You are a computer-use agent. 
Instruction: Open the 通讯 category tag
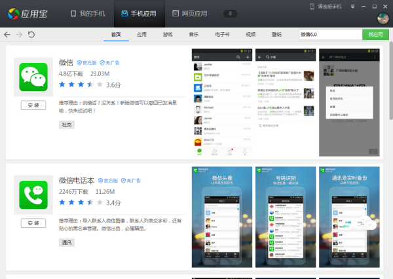click(67, 243)
